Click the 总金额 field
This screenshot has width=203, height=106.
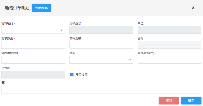click(33, 75)
